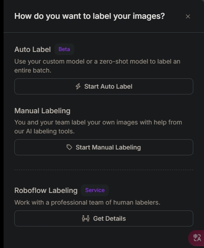This screenshot has height=248, width=204.
Task: Click the dark backdrop strip beside dialog
Action: pos(2,124)
